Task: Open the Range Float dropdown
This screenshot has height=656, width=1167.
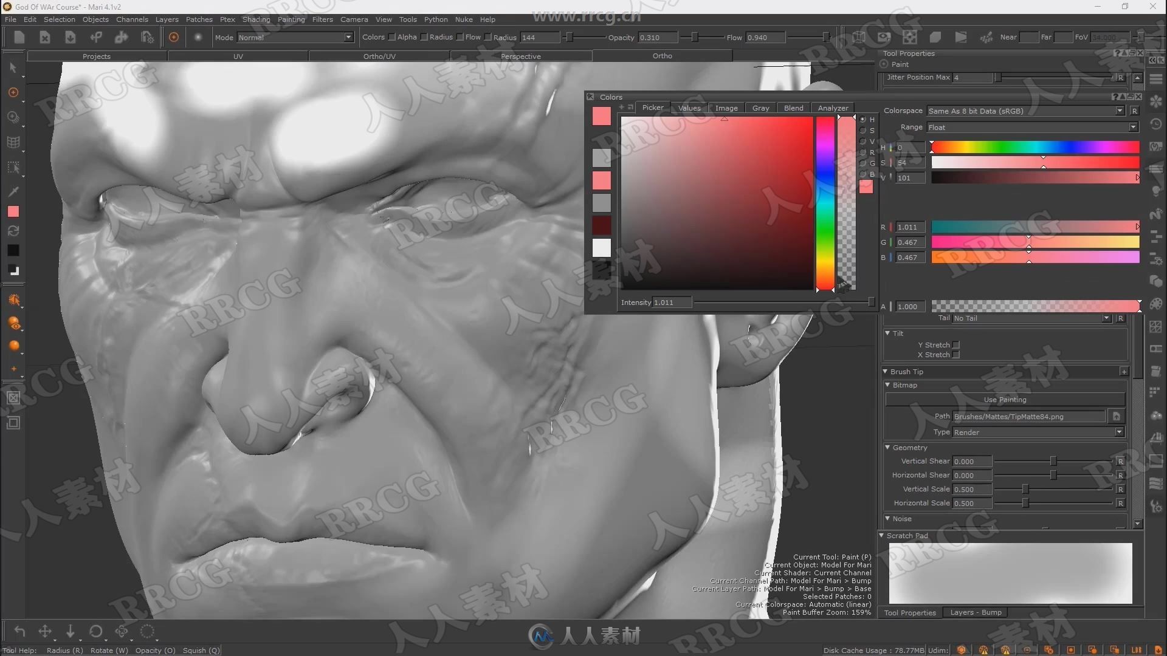Action: 1134,128
